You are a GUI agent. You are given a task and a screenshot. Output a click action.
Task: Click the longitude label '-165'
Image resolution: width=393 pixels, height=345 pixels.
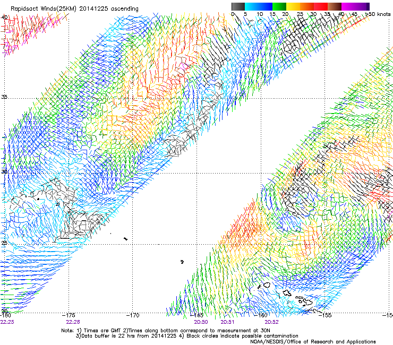coord(196,315)
